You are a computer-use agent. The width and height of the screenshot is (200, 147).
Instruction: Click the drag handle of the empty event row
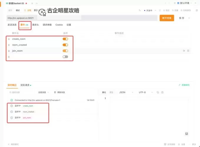(9, 57)
